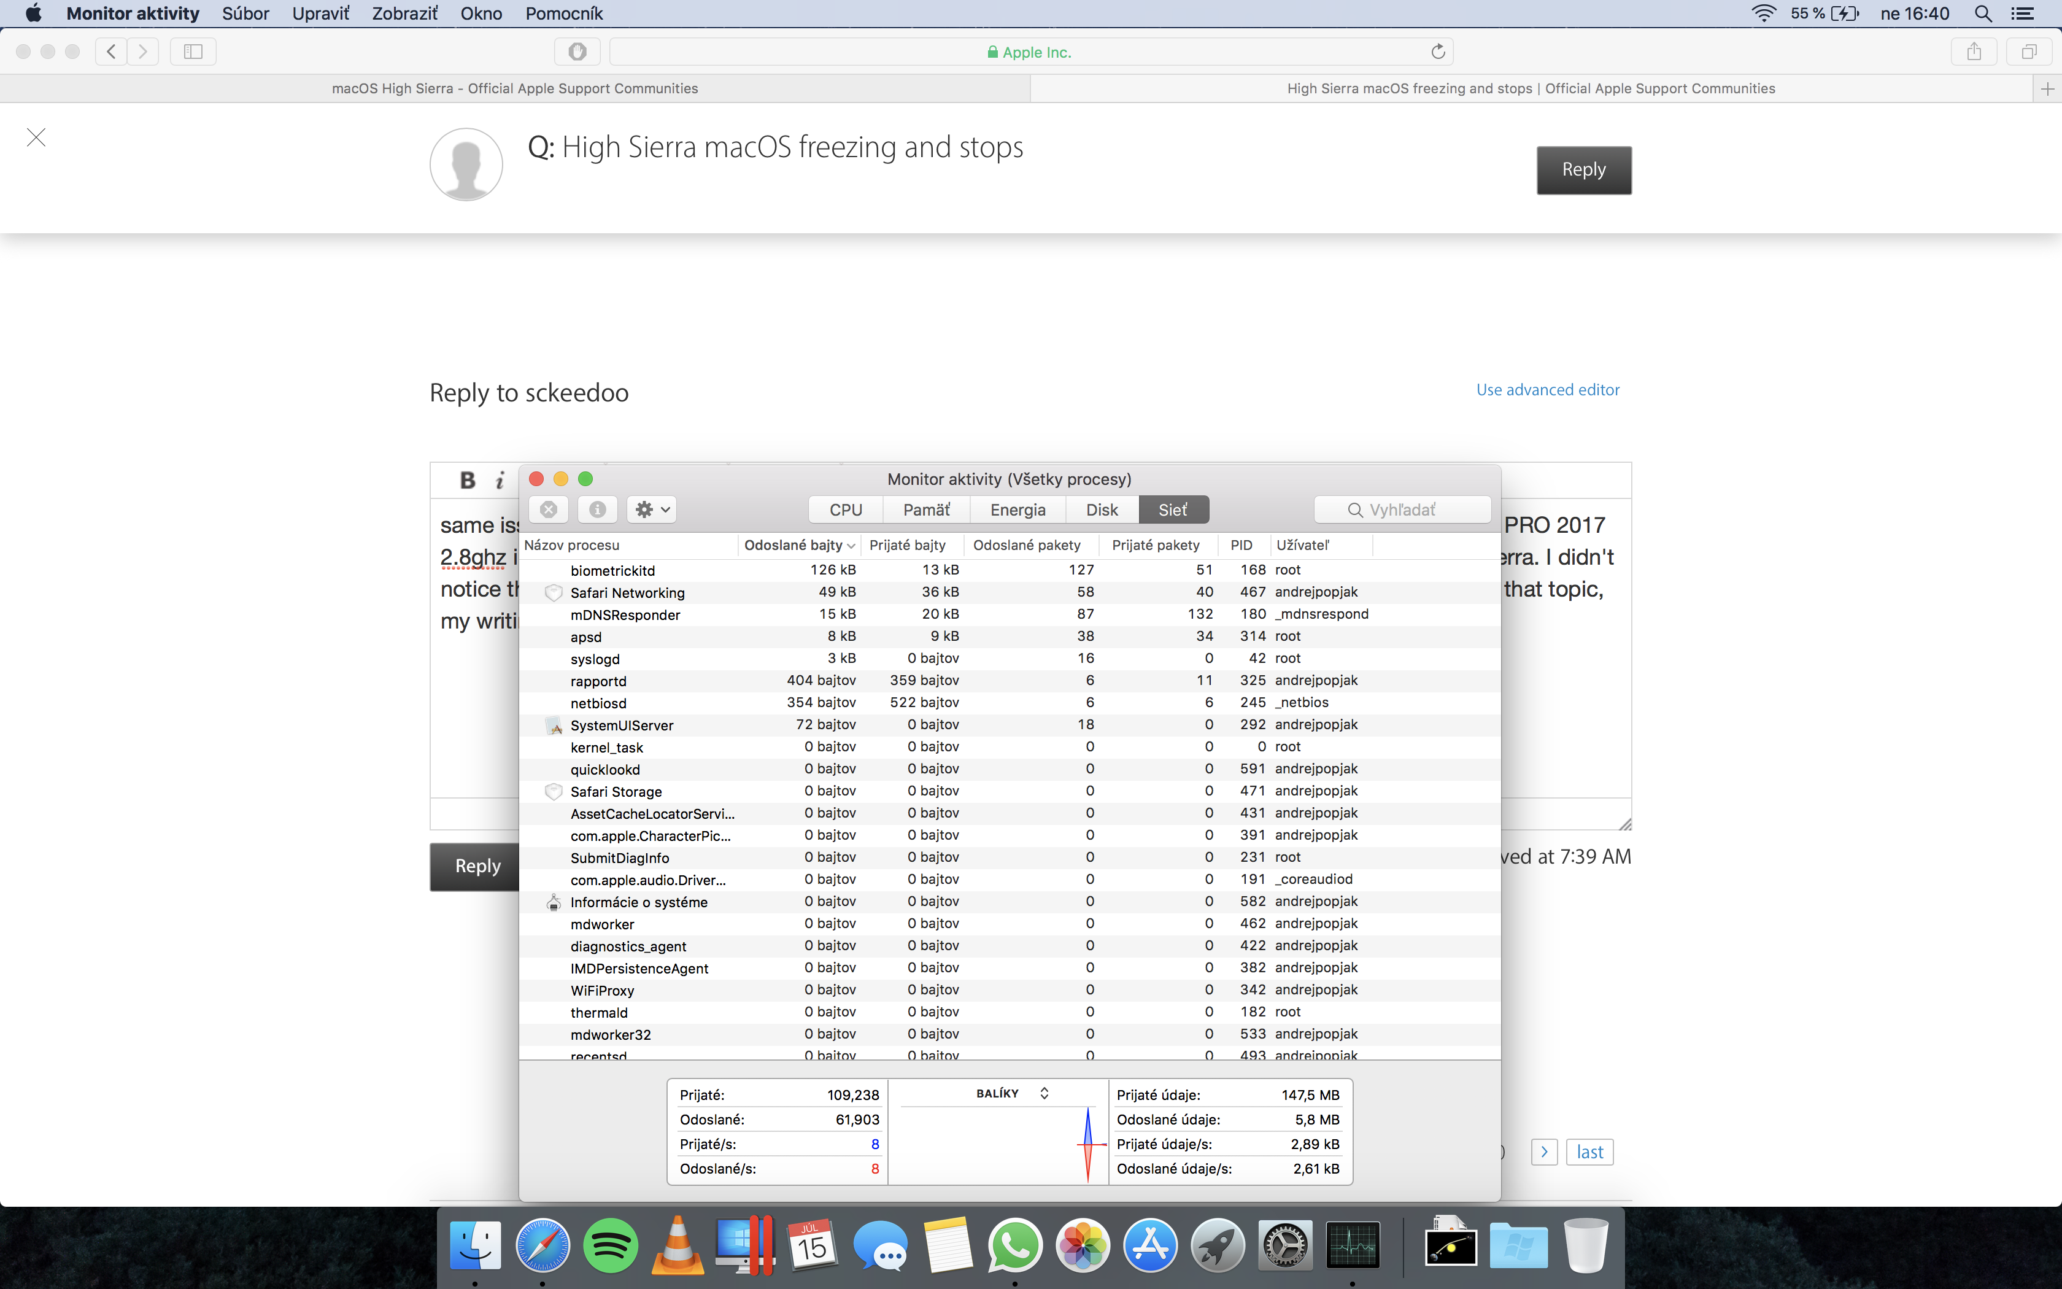Open the Use advanced editor link

click(1547, 390)
